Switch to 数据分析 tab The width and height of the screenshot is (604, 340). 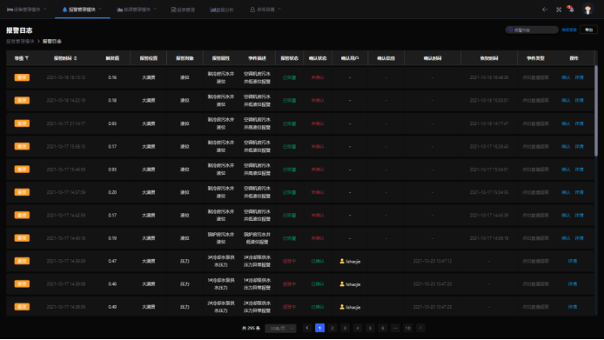point(222,10)
